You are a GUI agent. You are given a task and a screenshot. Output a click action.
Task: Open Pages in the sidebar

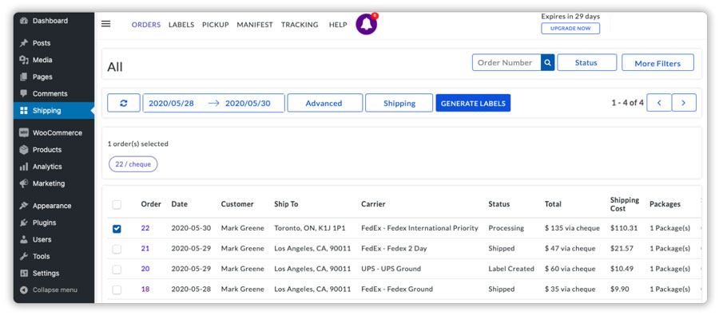[54, 77]
